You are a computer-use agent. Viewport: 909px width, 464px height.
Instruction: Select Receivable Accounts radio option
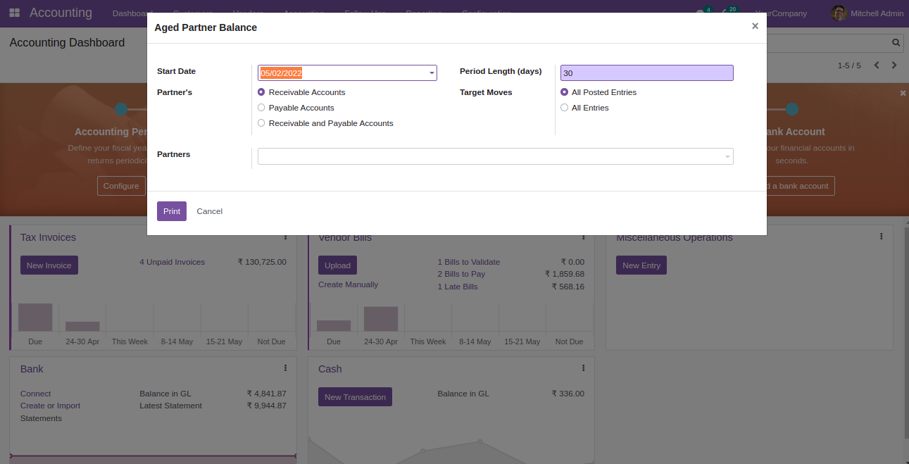[x=261, y=92]
